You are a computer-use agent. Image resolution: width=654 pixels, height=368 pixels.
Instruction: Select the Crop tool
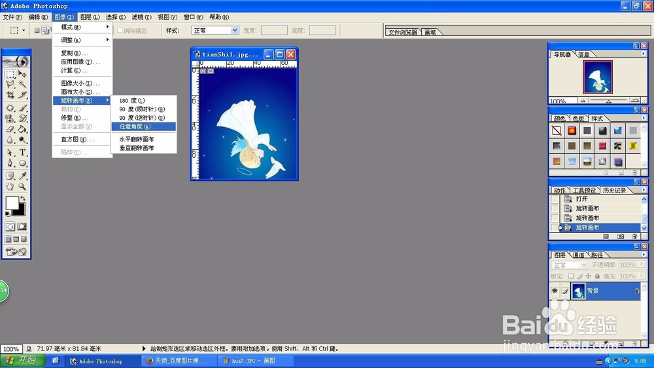coord(10,95)
